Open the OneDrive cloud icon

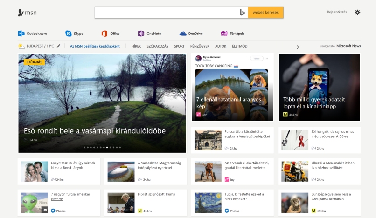[183, 34]
